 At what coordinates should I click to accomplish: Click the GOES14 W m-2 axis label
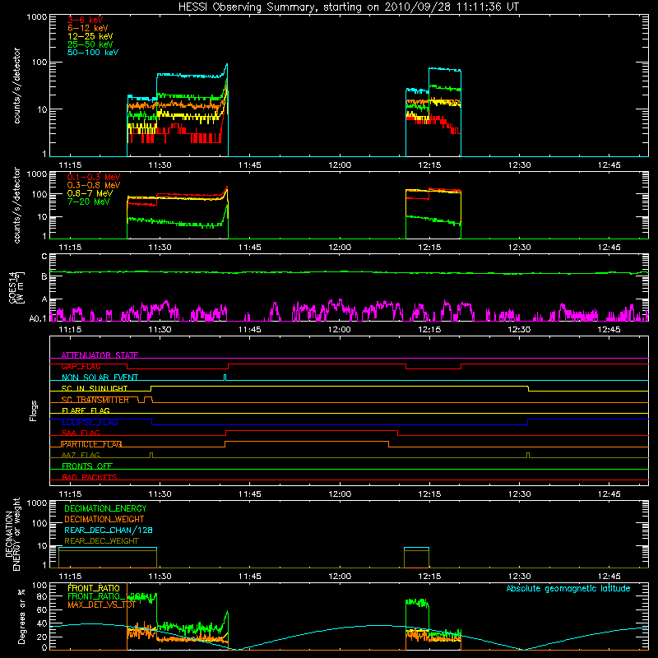(16, 287)
